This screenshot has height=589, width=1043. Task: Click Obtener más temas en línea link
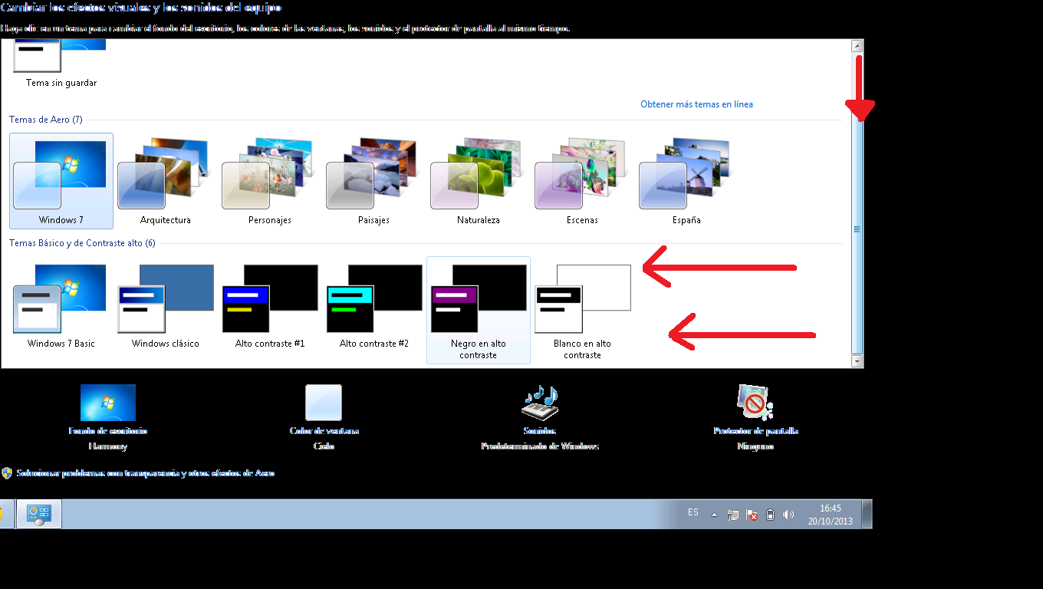pos(696,104)
